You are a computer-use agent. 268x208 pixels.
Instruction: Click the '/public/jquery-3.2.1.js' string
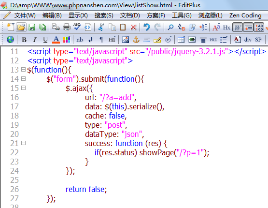187,51
